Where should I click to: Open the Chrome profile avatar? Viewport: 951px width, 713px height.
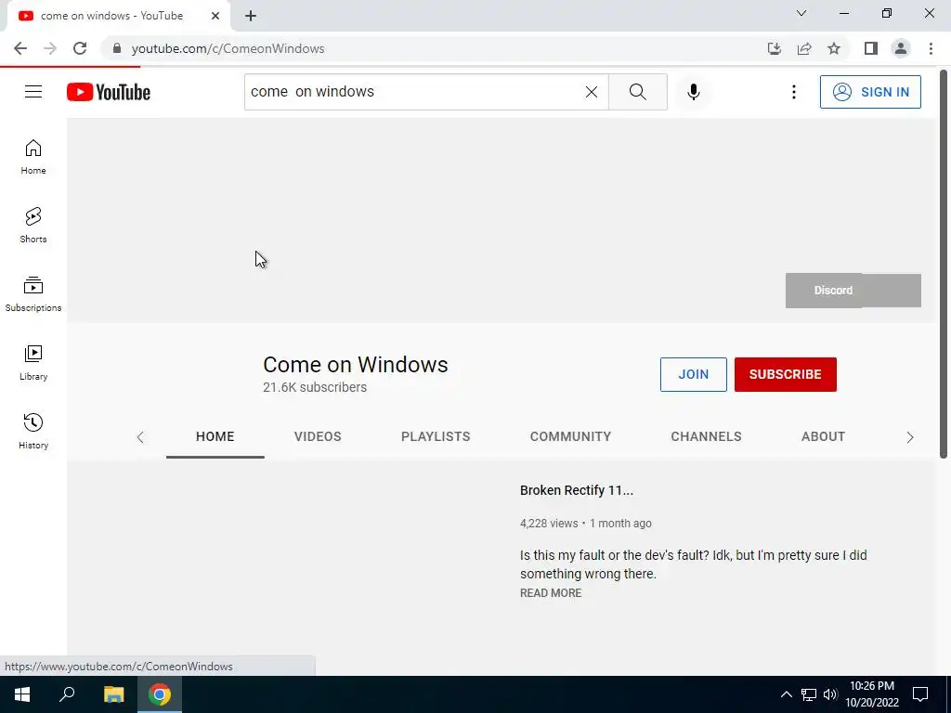(901, 48)
